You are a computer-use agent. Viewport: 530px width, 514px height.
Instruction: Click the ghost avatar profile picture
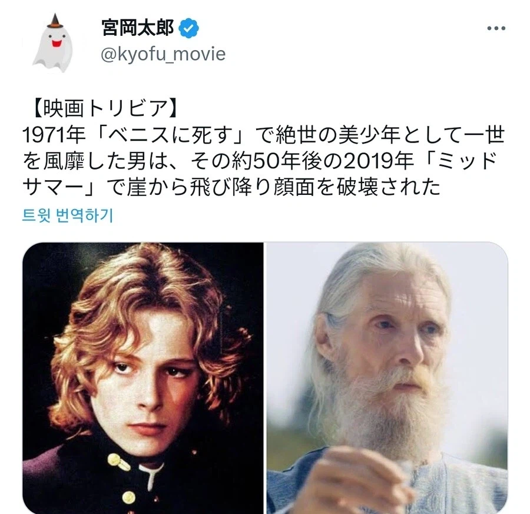pyautogui.click(x=53, y=43)
